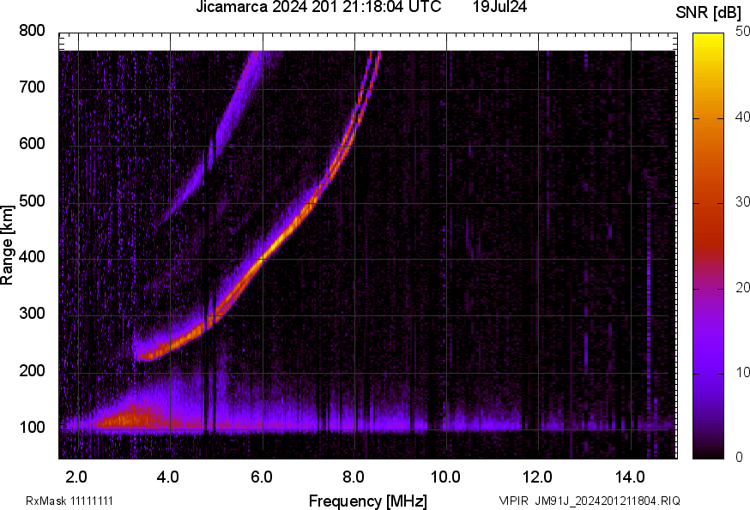This screenshot has width=750, height=510.
Task: Click the y-axis tick label '700'
Action: coord(32,87)
